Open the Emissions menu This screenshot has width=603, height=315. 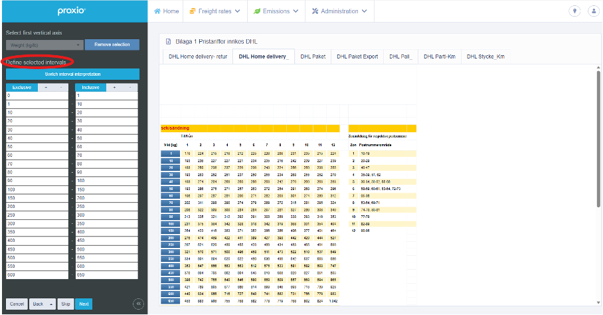click(276, 11)
